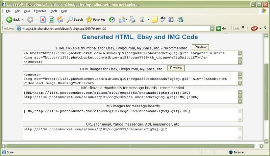Image resolution: width=270 pixels, height=156 pixels.
Task: Click the Ask toolbar logo
Action: (254, 28)
